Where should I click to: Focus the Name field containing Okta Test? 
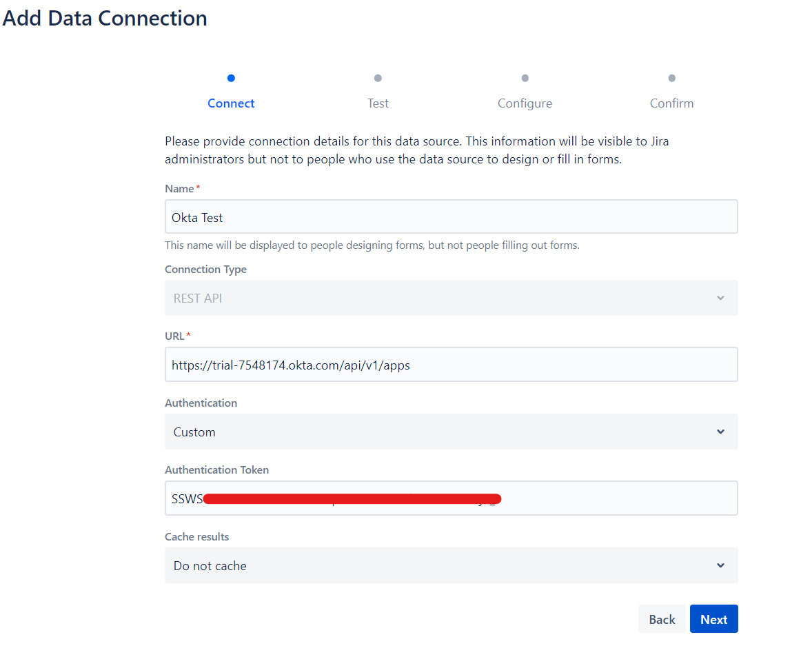[x=451, y=216]
